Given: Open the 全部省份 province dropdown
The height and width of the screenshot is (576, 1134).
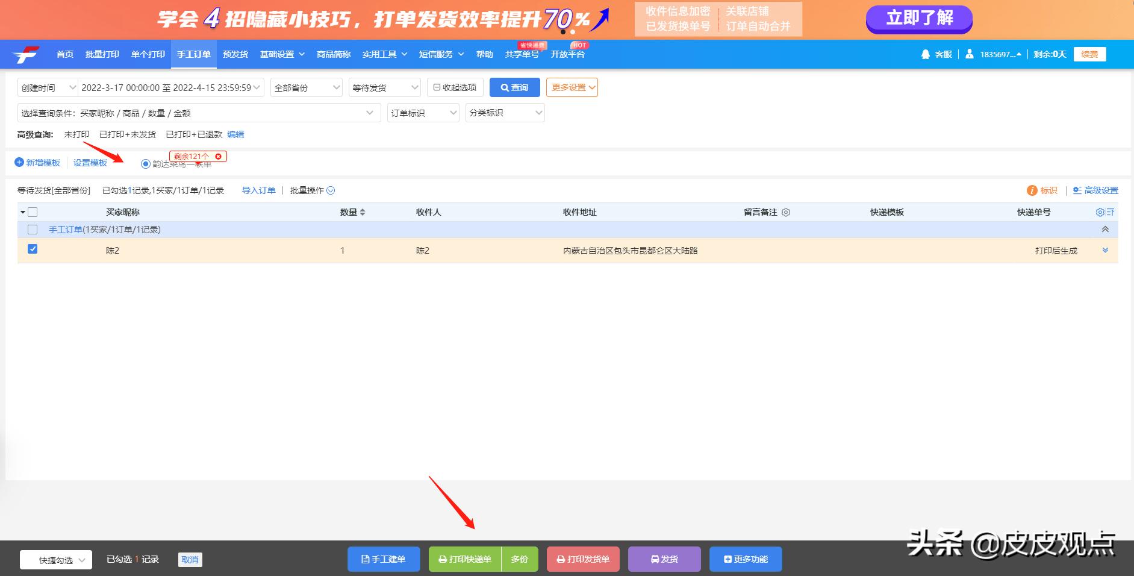Looking at the screenshot, I should coord(306,87).
